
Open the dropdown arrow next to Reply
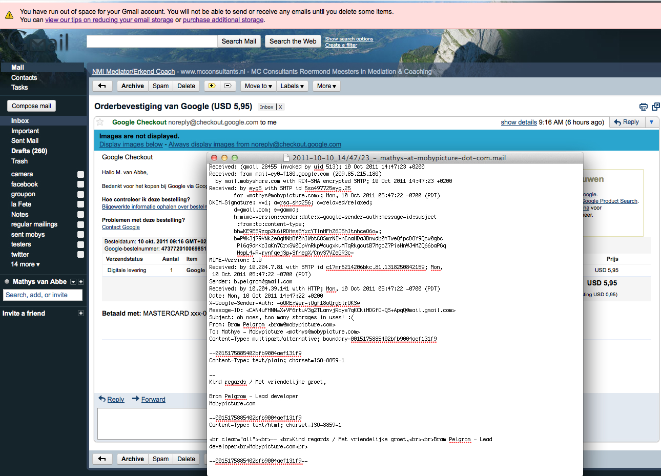click(x=651, y=122)
